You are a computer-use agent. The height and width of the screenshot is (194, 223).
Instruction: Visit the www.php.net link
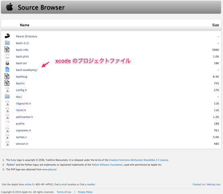49,169
